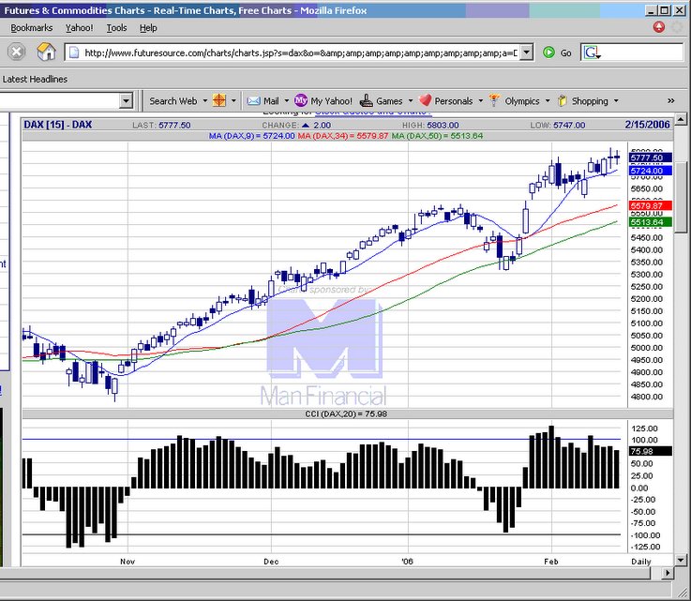Click the MA (DAX,9) = 5724.00 legend
Image resolution: width=691 pixels, height=601 pixels.
[251, 136]
